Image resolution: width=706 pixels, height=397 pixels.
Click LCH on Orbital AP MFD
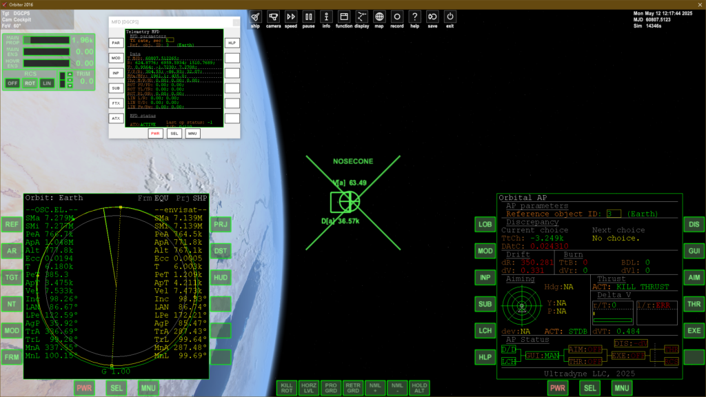pos(485,330)
